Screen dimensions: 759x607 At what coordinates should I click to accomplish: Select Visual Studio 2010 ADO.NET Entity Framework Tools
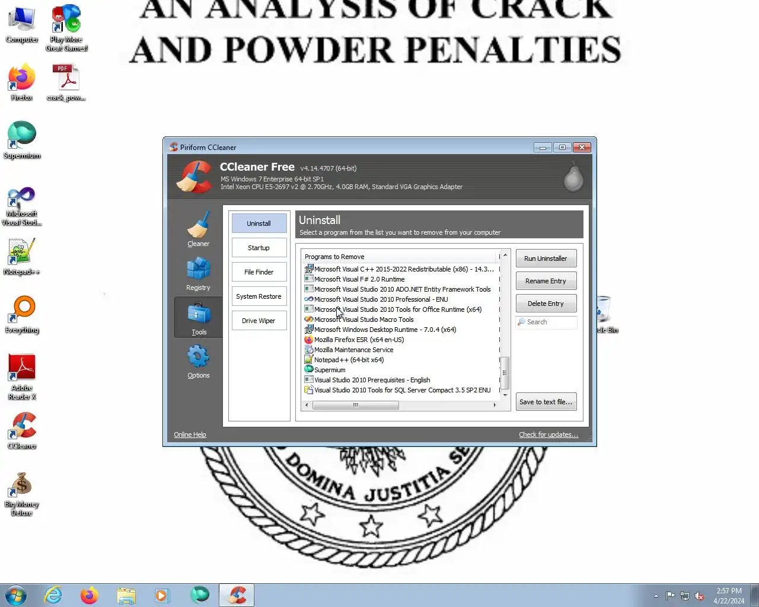(401, 289)
